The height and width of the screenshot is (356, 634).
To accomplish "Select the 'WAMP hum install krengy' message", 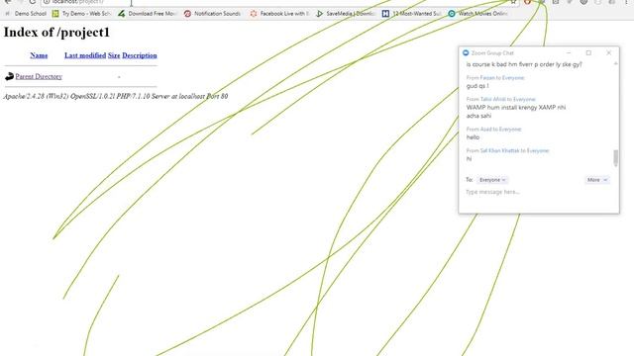I will tap(516, 108).
